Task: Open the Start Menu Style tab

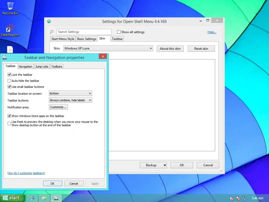Action: [63, 39]
